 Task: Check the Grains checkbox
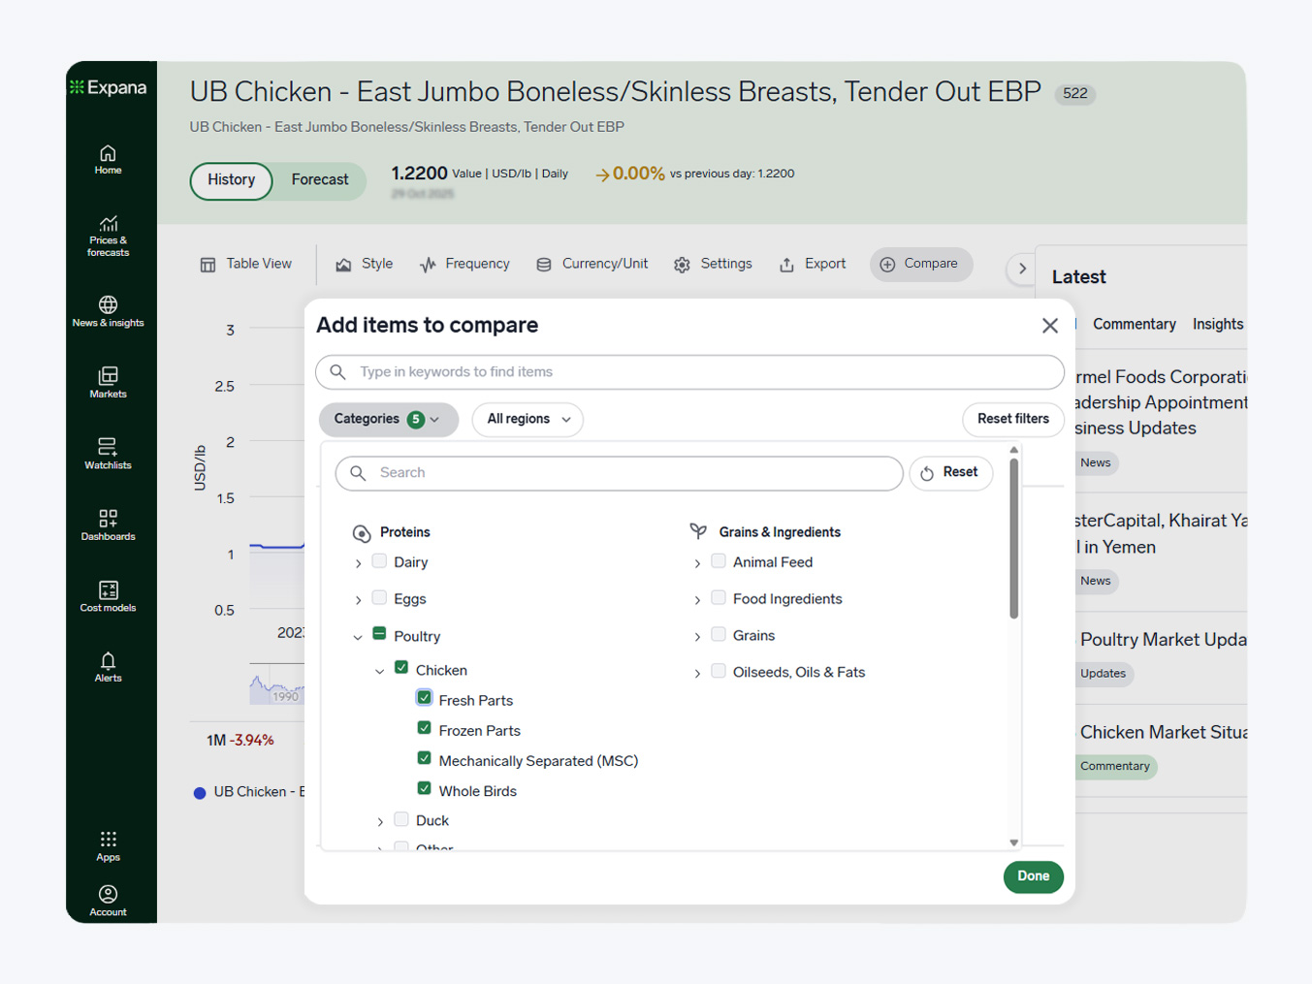(719, 635)
